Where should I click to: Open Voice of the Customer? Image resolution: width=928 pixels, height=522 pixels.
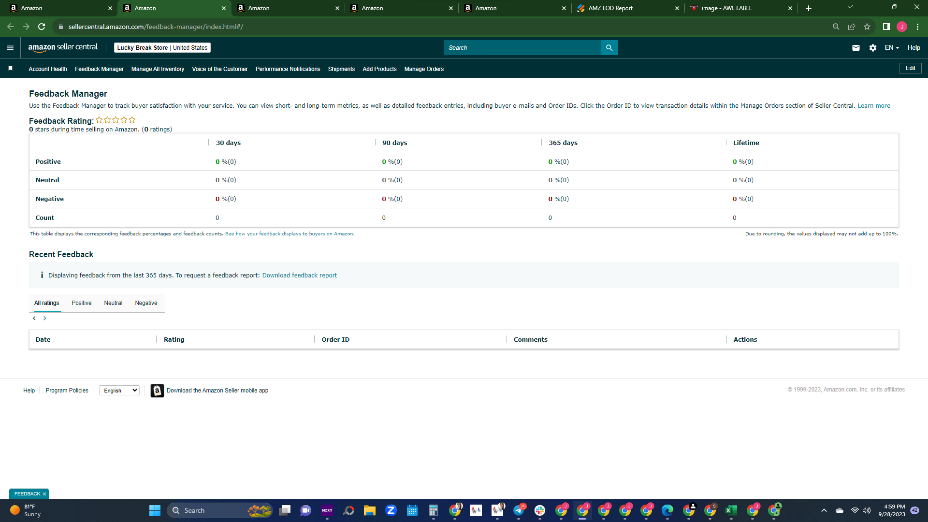(220, 69)
